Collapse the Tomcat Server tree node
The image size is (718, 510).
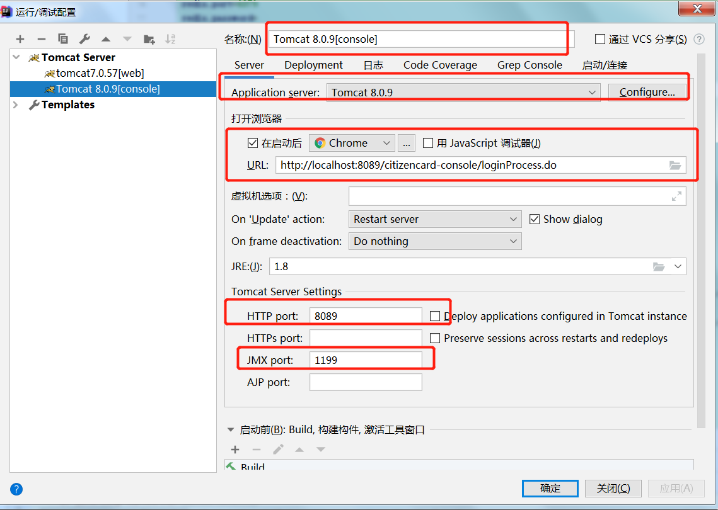point(16,57)
